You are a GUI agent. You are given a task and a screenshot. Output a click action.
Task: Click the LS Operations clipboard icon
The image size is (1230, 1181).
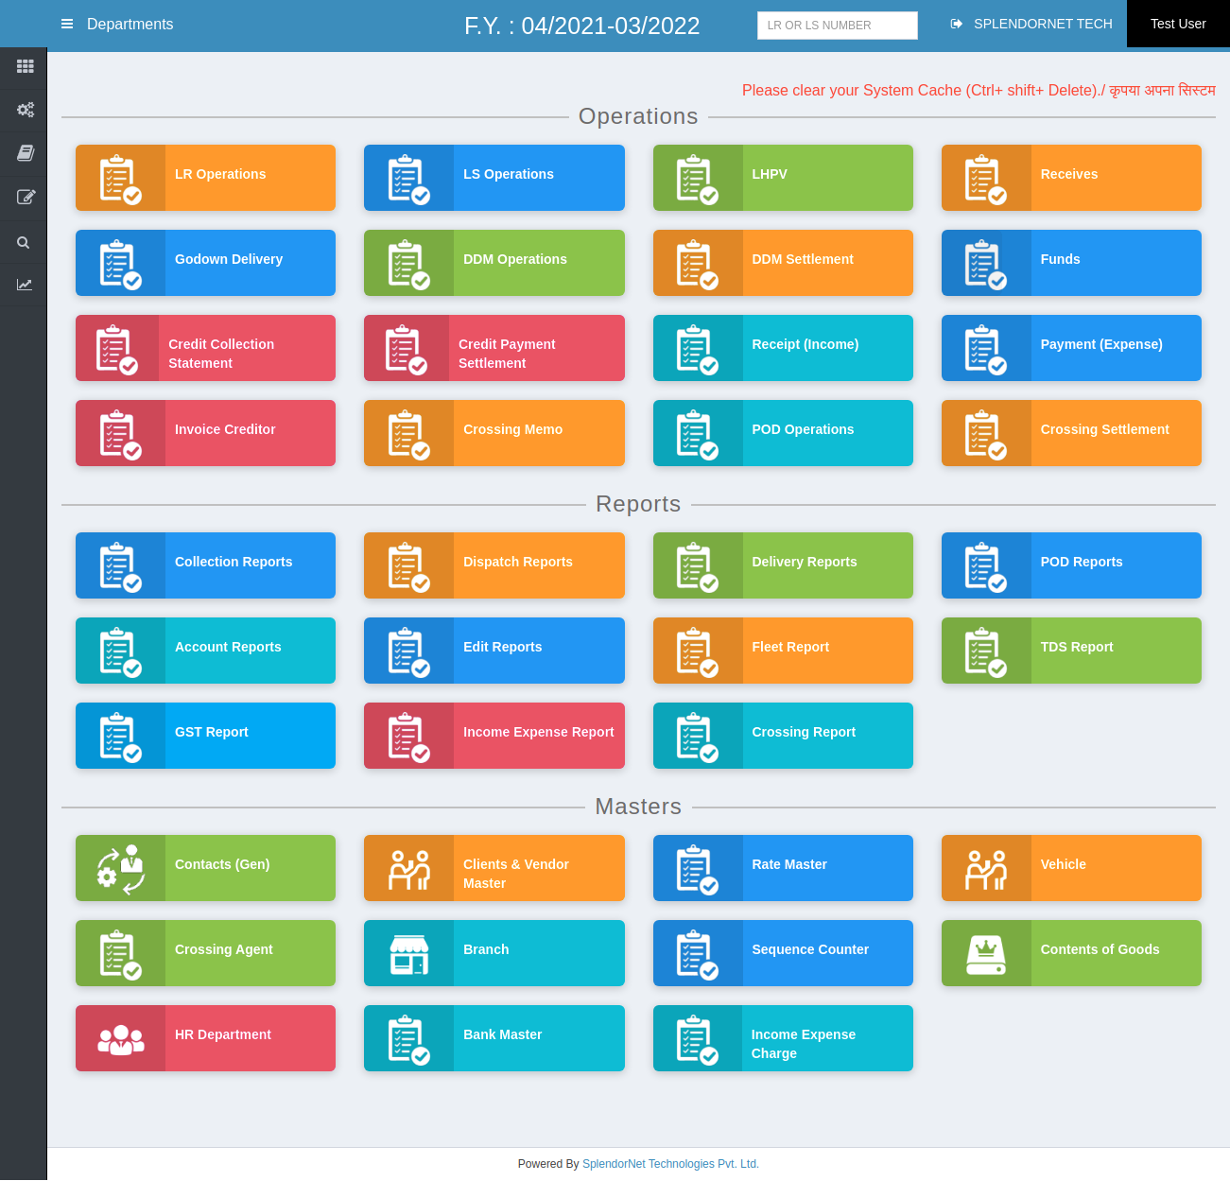click(408, 179)
